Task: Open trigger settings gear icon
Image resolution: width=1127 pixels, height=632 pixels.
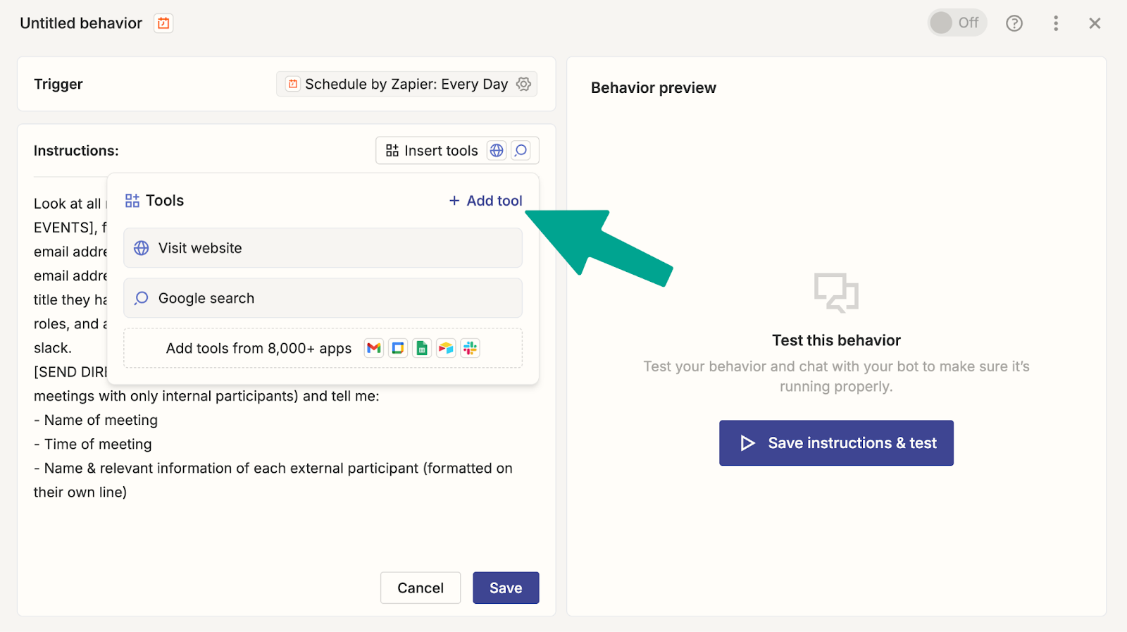Action: pos(523,84)
